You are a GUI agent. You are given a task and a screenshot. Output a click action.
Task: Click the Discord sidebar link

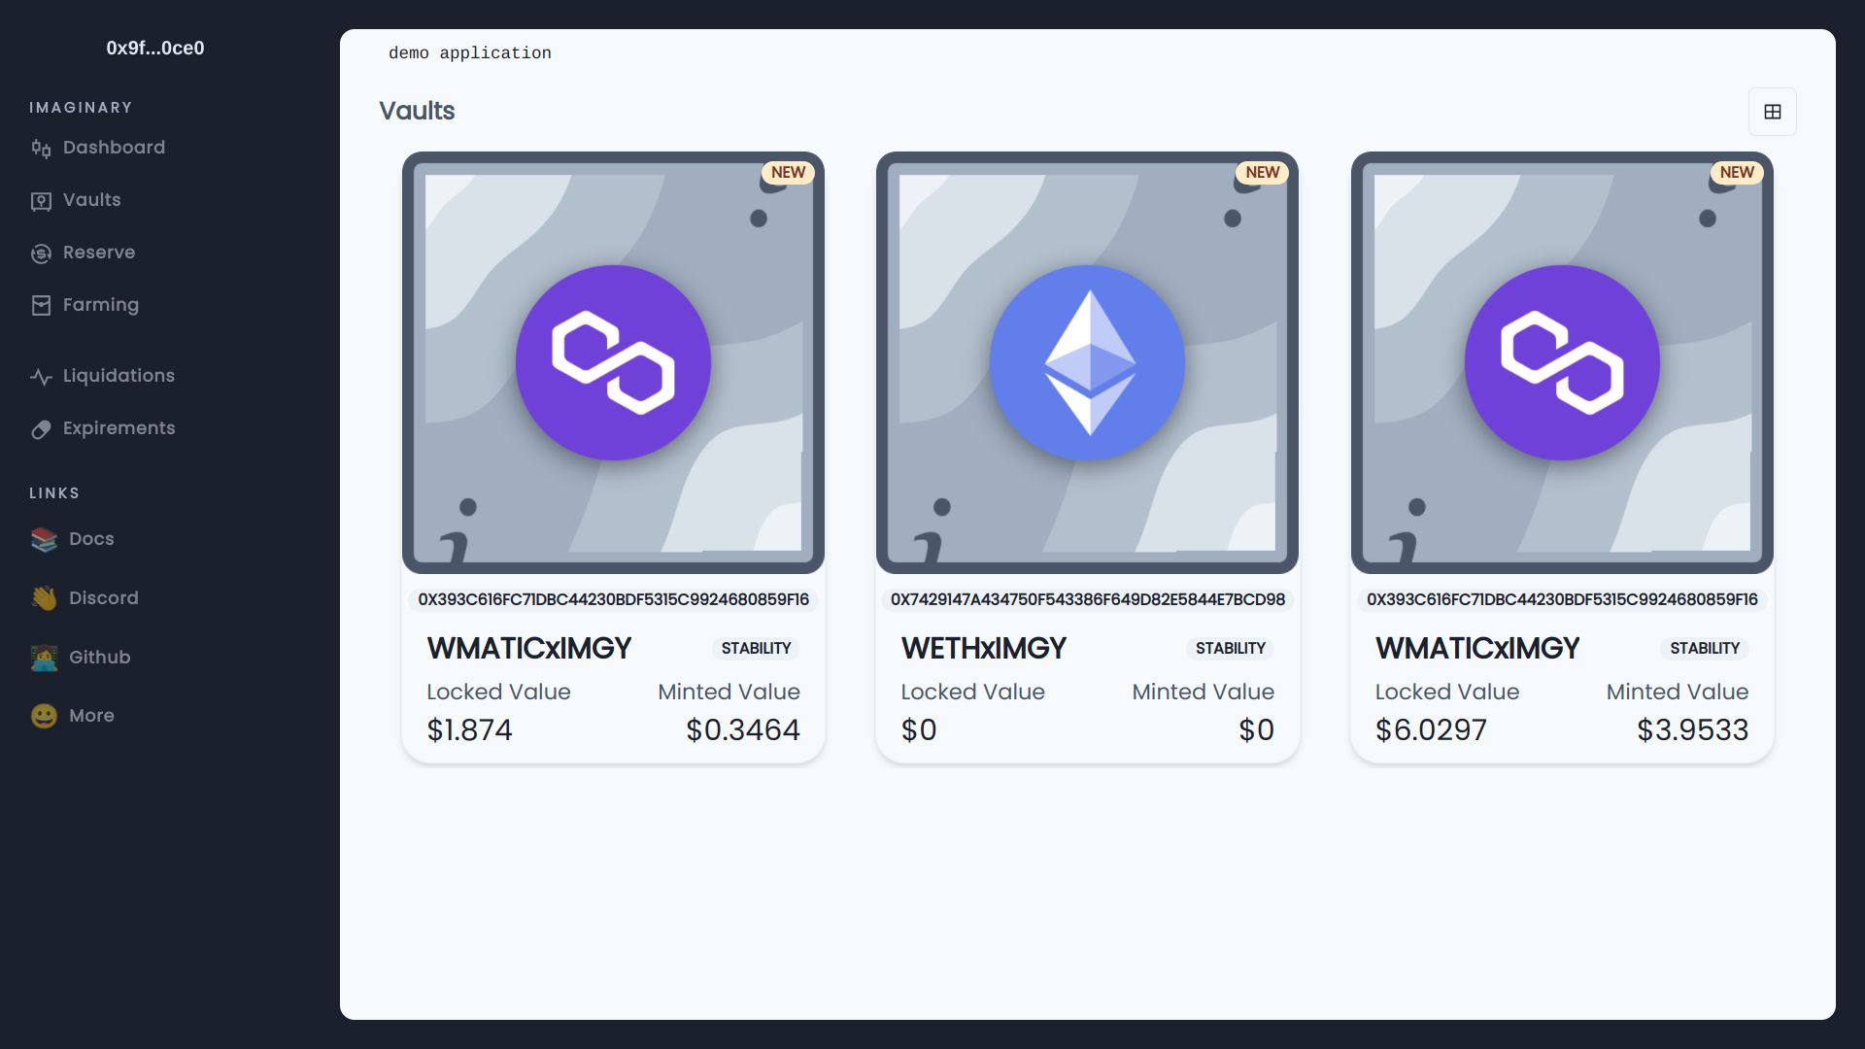click(x=104, y=598)
